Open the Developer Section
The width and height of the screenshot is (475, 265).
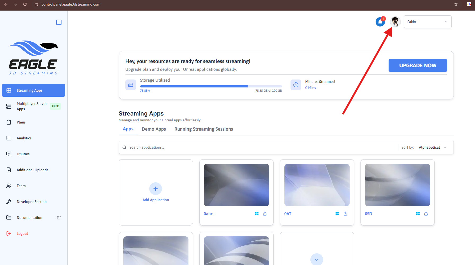[33, 202]
